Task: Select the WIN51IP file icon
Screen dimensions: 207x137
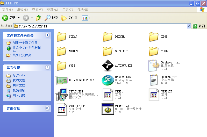Action: [x=154, y=95]
